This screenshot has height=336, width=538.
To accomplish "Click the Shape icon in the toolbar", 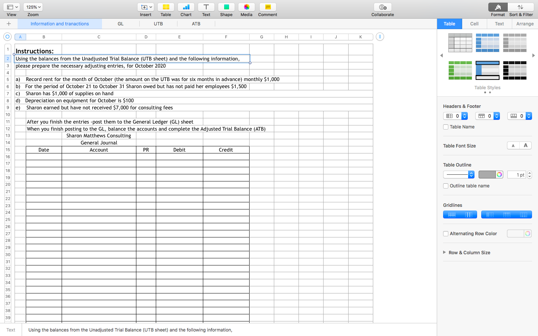I will 226,7.
